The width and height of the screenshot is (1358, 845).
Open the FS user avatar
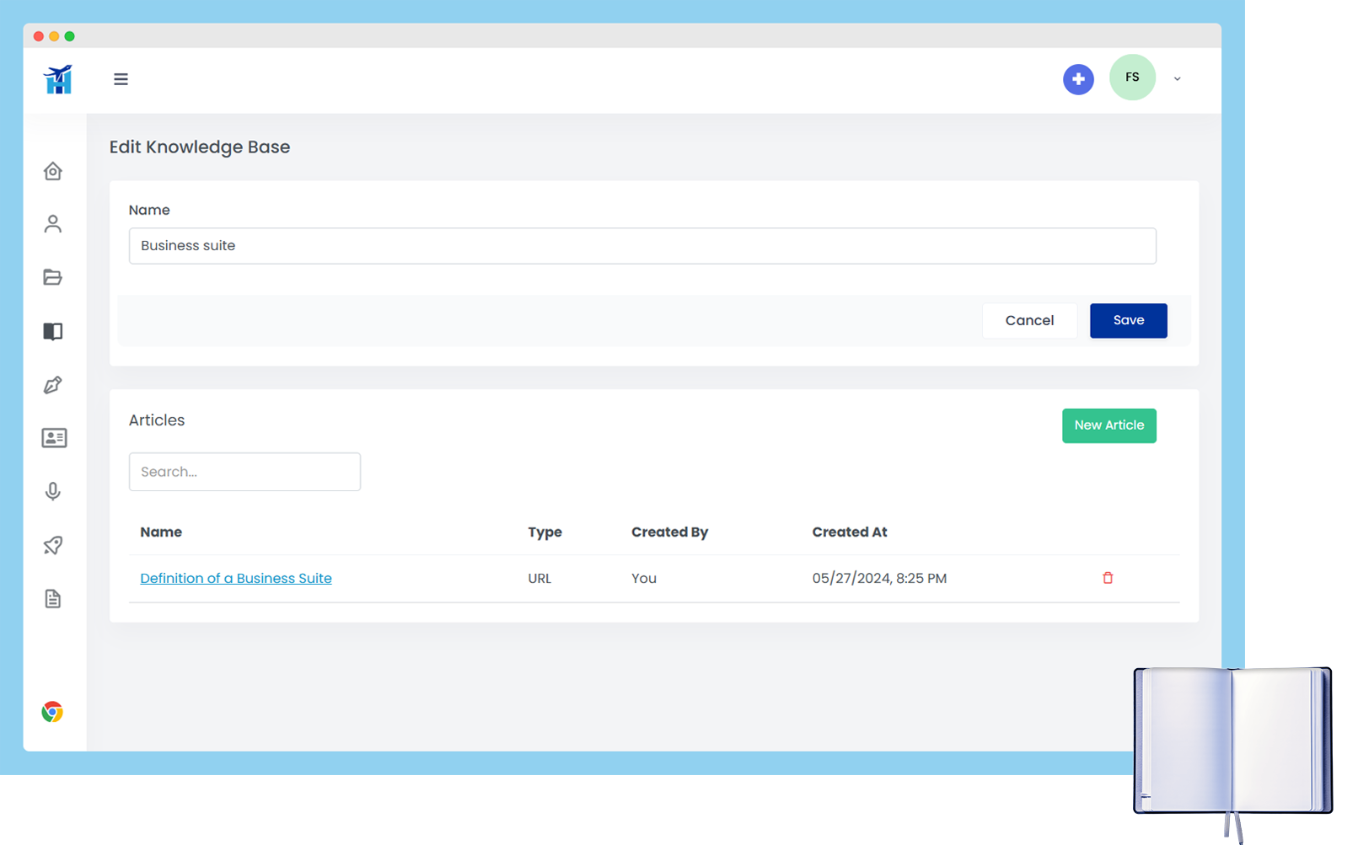coord(1132,78)
